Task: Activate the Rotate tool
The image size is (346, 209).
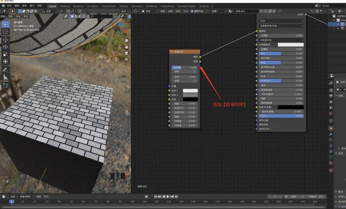Action: (x=5, y=47)
